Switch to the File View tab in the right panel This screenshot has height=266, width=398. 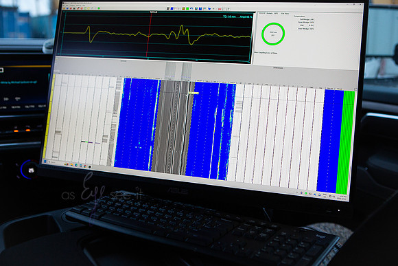(x=285, y=14)
